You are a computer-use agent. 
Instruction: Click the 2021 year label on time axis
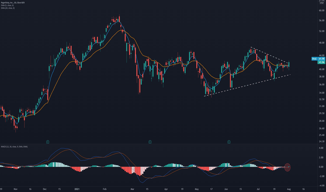(77, 189)
